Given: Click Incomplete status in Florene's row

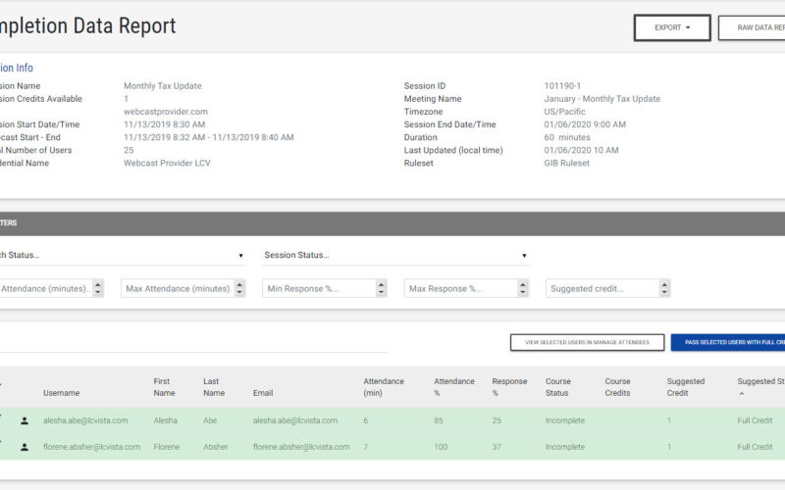Looking at the screenshot, I should pos(565,447).
